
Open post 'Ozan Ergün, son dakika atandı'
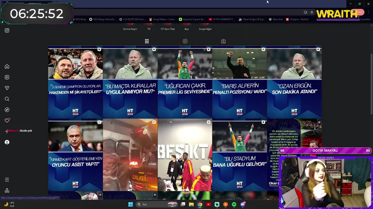click(x=294, y=82)
